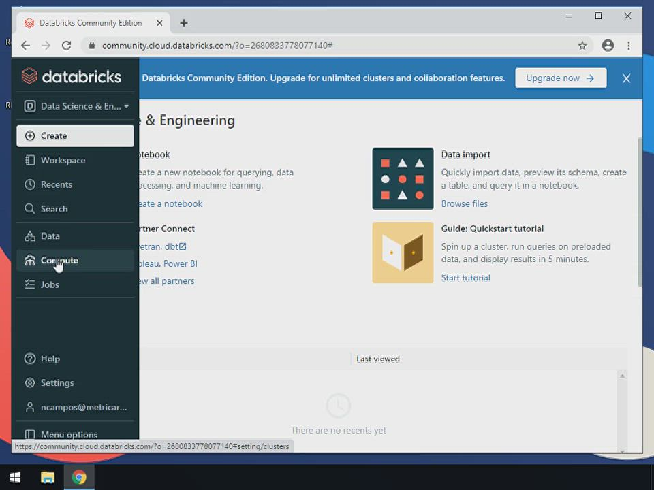Open the Windows Start menu

pyautogui.click(x=16, y=477)
